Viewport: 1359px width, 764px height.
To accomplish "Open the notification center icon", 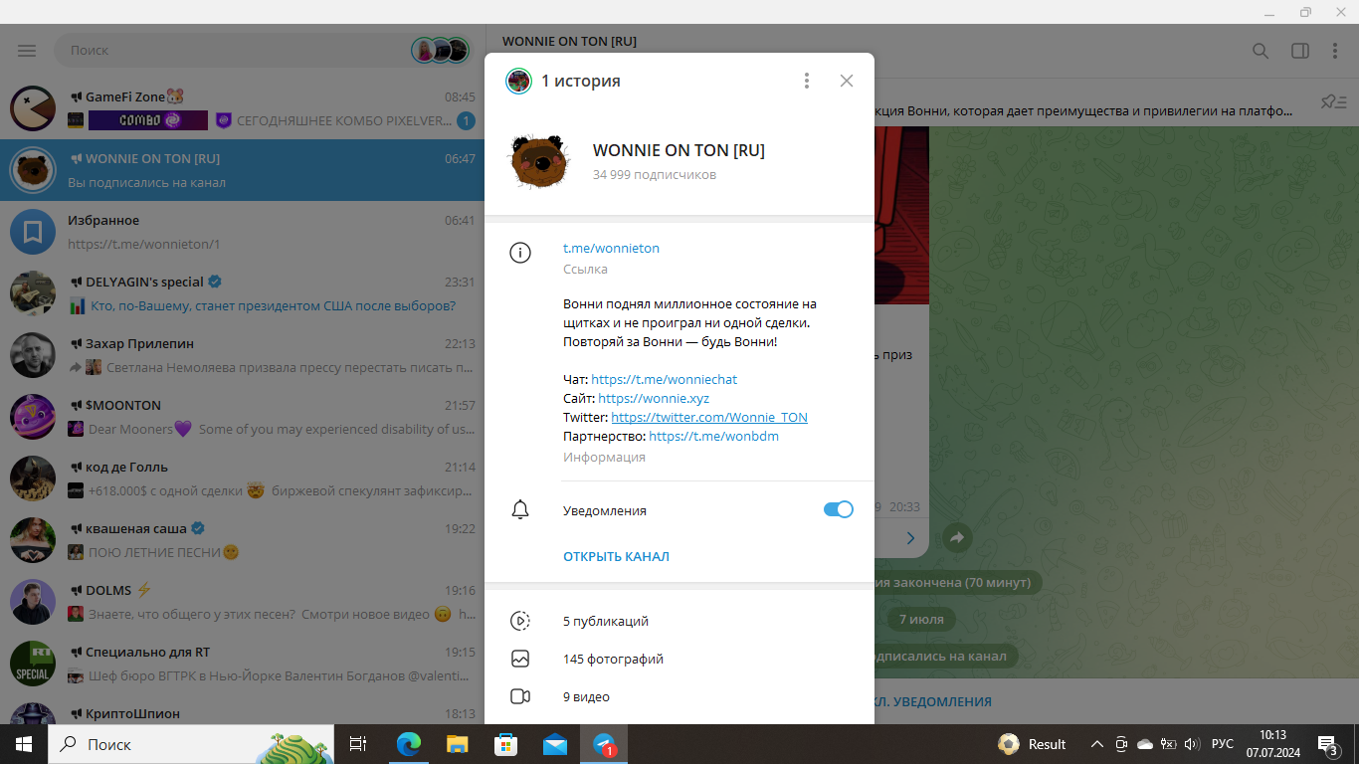I will point(1327,744).
